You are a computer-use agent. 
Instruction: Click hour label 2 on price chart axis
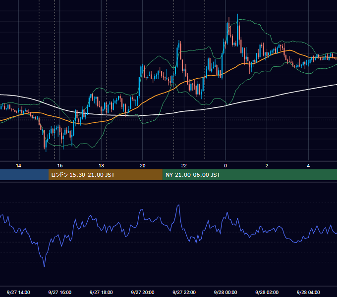(x=267, y=165)
